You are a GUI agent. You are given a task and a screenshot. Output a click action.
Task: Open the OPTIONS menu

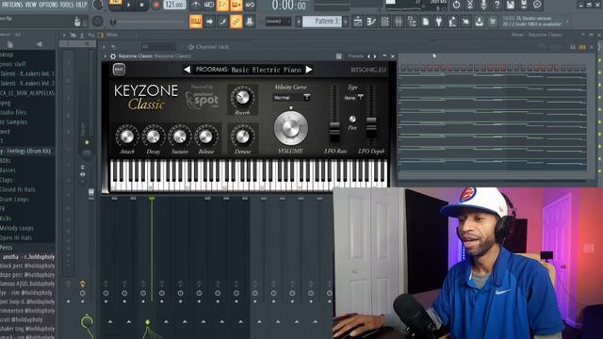(48, 5)
